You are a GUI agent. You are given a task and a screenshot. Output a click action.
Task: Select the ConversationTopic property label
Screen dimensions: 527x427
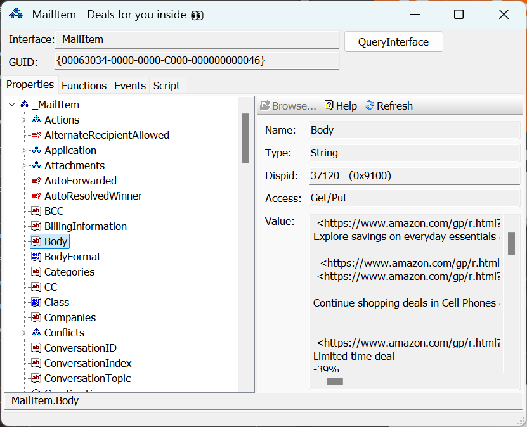click(88, 378)
